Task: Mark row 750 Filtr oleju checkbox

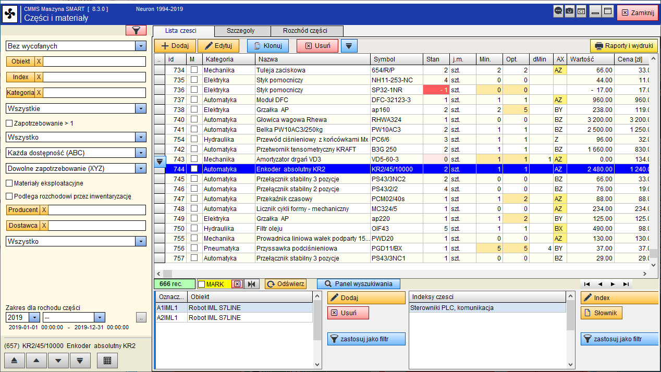Action: pos(194,228)
